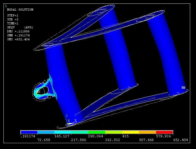Click the legend value 72.659
This screenshot has height=149, width=196.
(x=44, y=140)
